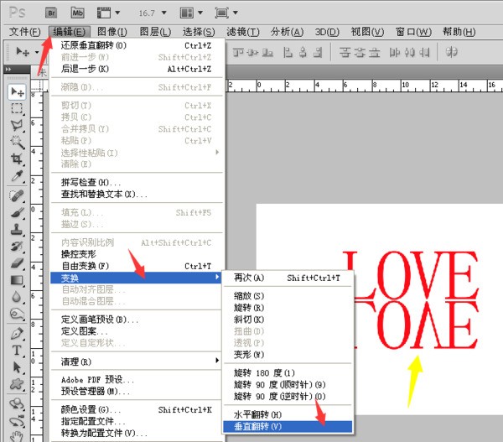Select the Crop tool
This screenshot has height=442, width=503.
17,159
